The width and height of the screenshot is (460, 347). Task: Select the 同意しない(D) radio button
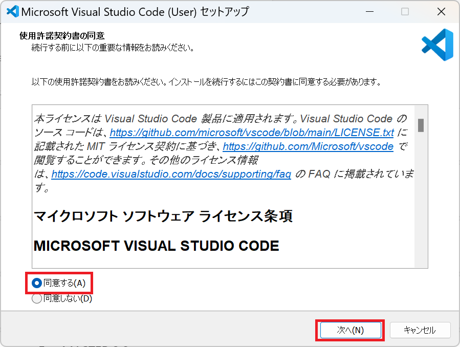click(x=37, y=298)
